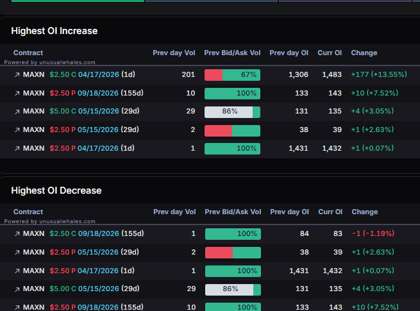Click the 67% bid/ask bar for $2.50 C 04/17/2026
Image resolution: width=420 pixels, height=311 pixels.
[x=232, y=75]
